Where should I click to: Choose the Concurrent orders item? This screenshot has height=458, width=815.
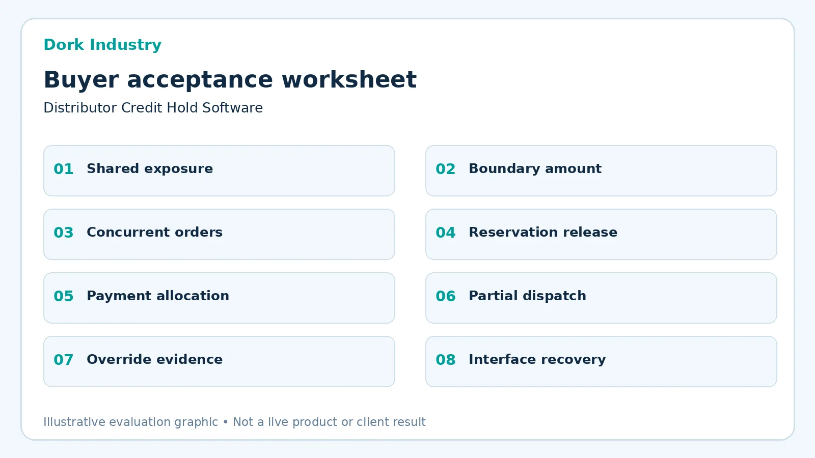(219, 235)
